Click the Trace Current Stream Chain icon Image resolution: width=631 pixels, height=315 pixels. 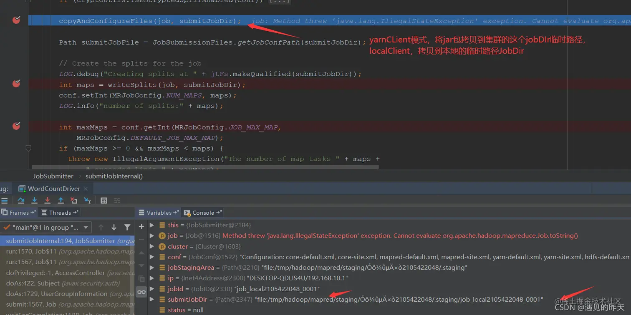point(117,200)
